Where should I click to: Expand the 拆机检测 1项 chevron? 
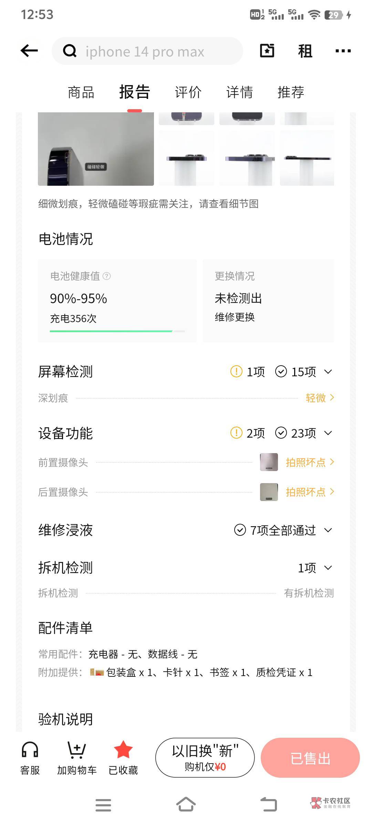(328, 568)
